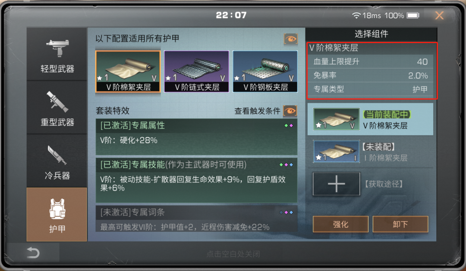Expand the [已激活]专属属性 effect panel
Screen dimensions: 466x271
[x=196, y=137]
